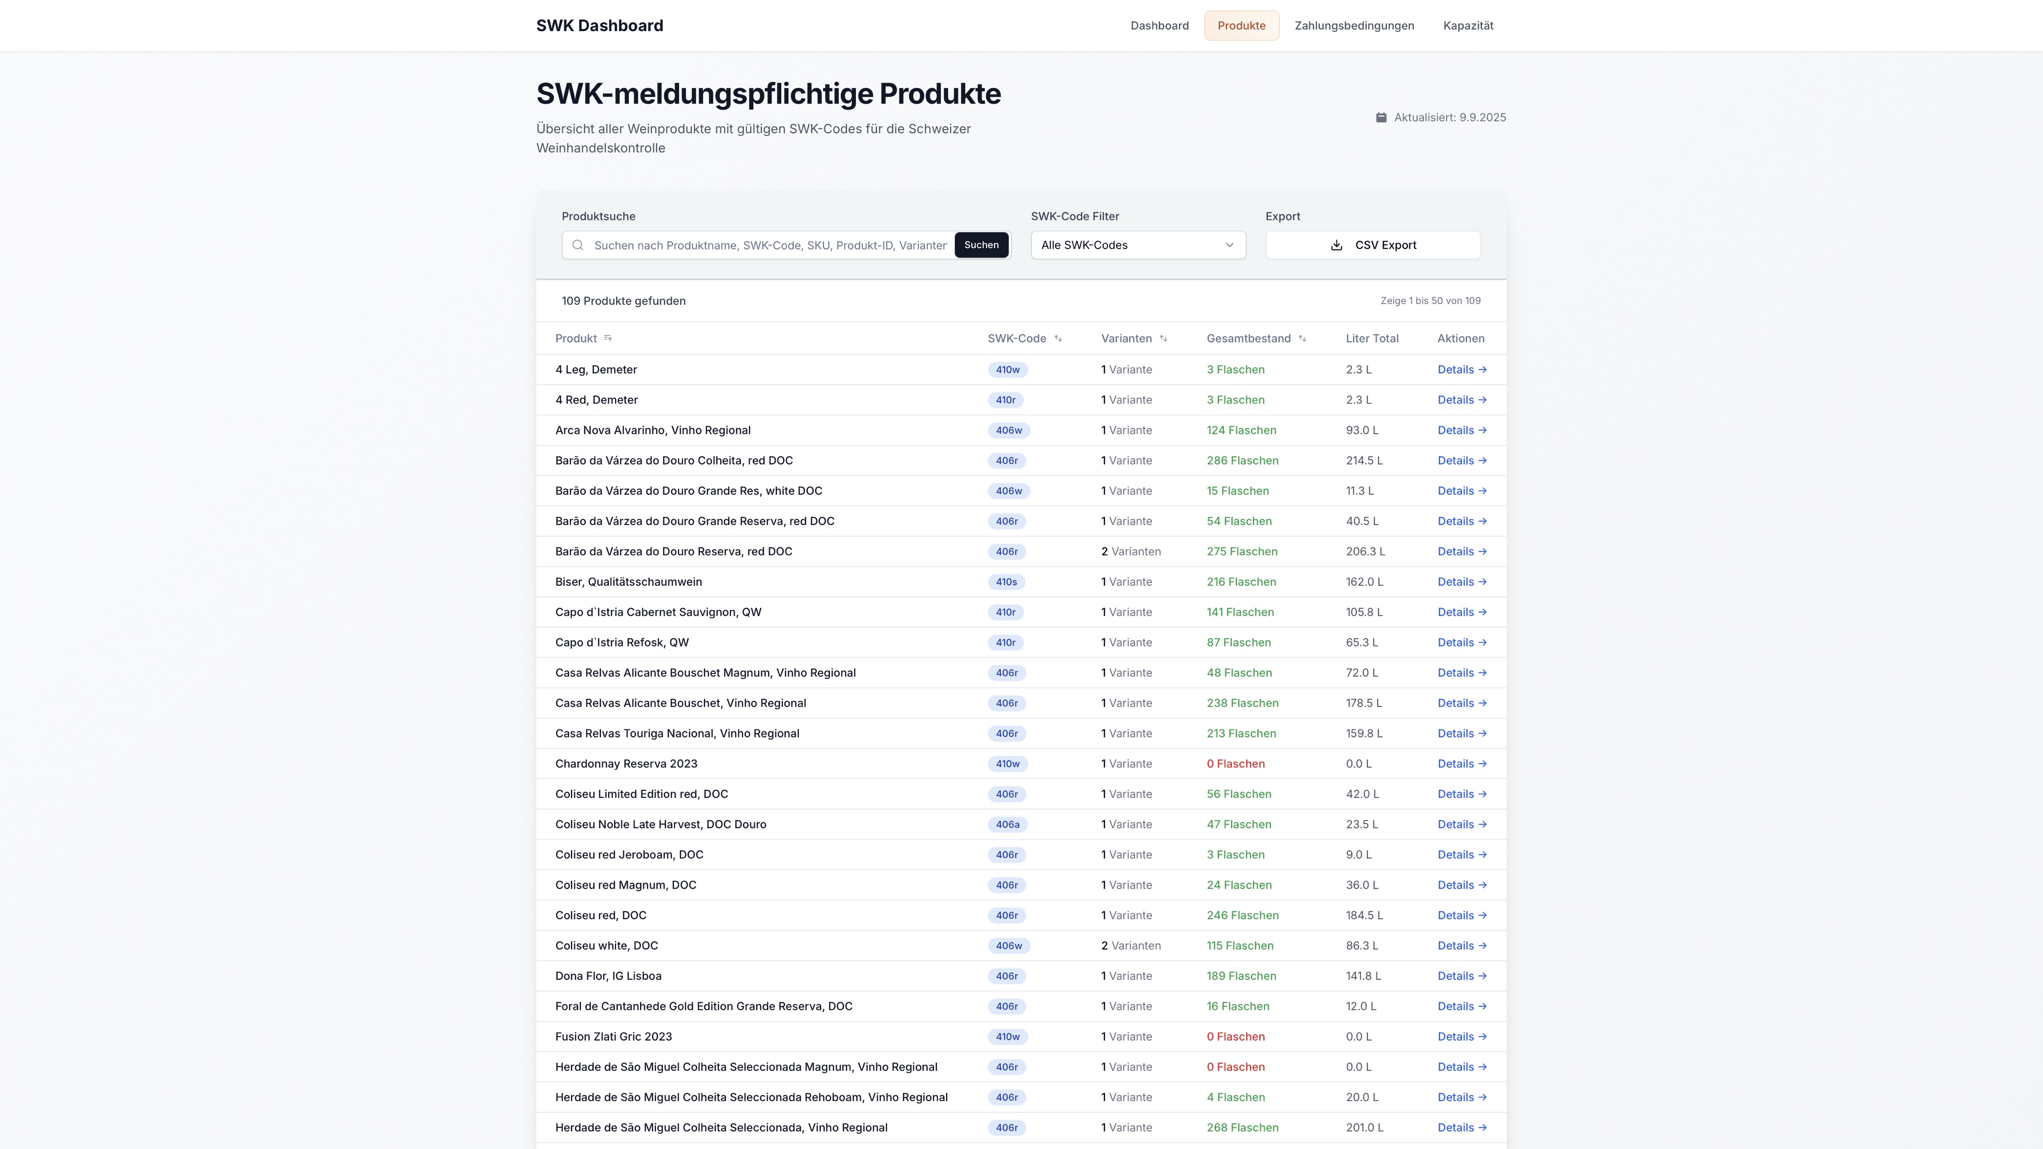Click the download icon on CSV Export
Screen dimensions: 2043x1149
[x=1337, y=245]
